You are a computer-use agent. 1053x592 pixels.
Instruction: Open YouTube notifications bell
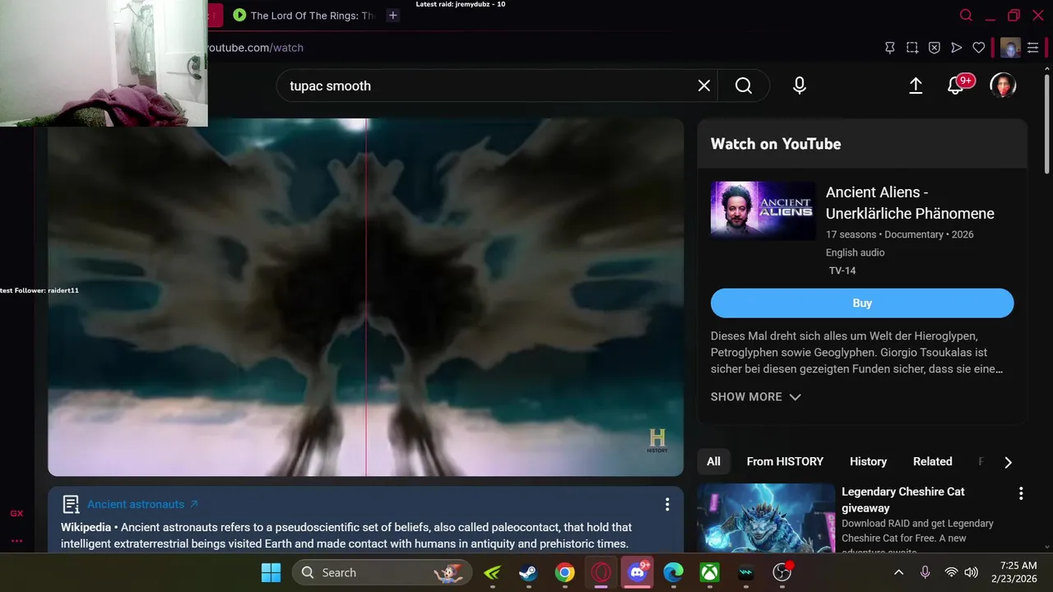click(956, 86)
